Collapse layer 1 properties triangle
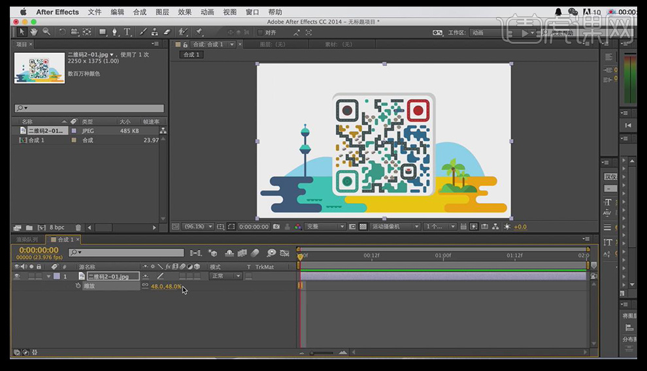Screen dimensions: 647x371 pos(48,276)
